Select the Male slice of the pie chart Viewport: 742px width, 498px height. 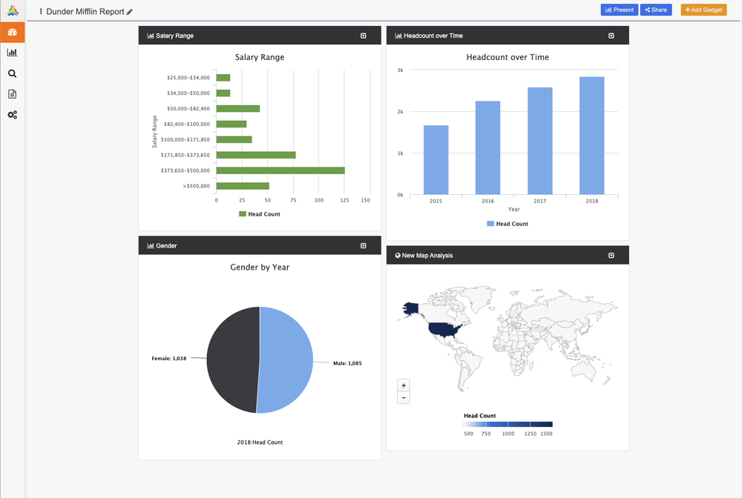click(x=286, y=360)
